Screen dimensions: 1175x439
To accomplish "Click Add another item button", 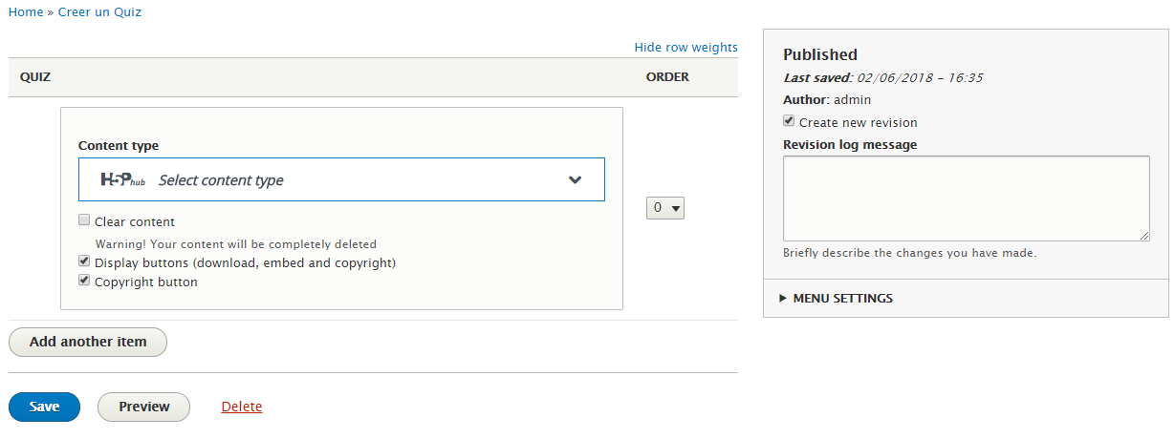I will tap(88, 342).
